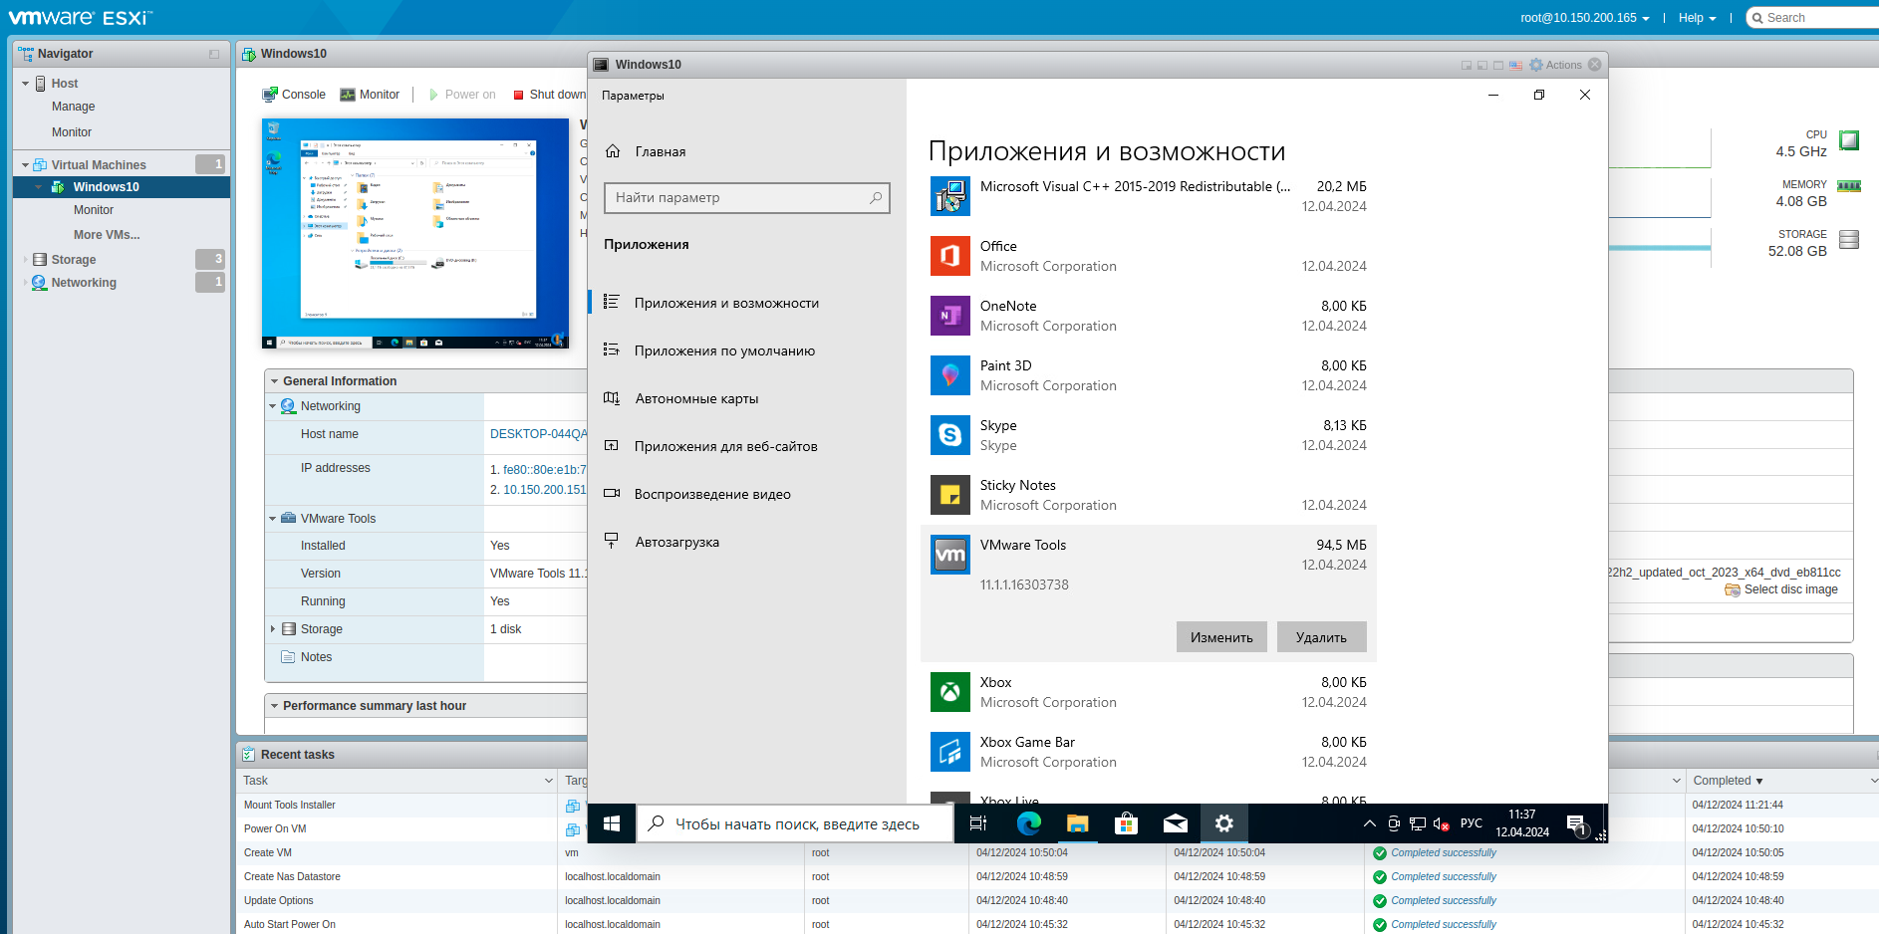Select the OneNote app icon

pos(950,316)
